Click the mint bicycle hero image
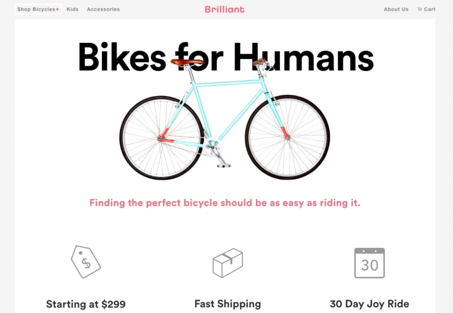The image size is (453, 313). [224, 119]
